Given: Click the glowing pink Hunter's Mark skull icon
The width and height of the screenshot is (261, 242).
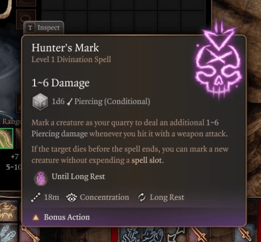Looking at the screenshot, I should tap(219, 61).
